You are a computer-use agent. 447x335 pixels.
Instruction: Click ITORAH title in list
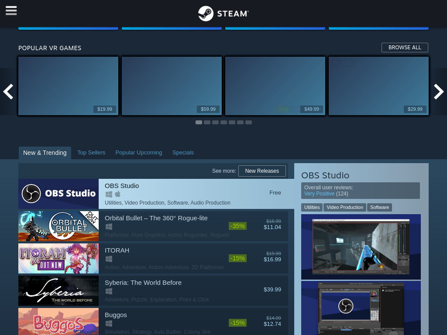117,250
